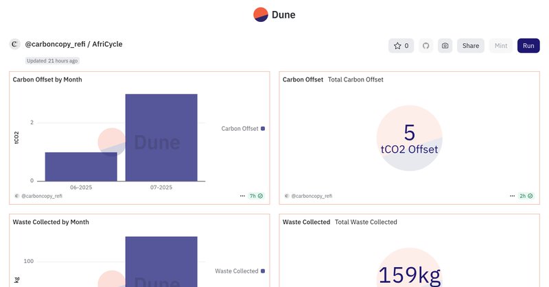549x287 pixels.
Task: Click the 2h refresh status badge
Action: tap(526, 196)
